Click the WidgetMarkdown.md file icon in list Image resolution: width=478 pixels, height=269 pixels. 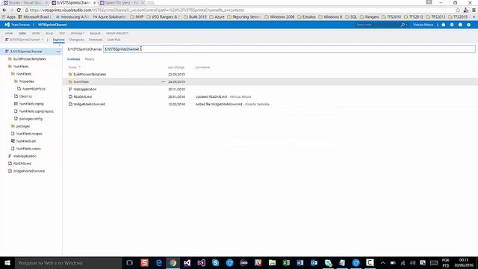[x=70, y=105]
